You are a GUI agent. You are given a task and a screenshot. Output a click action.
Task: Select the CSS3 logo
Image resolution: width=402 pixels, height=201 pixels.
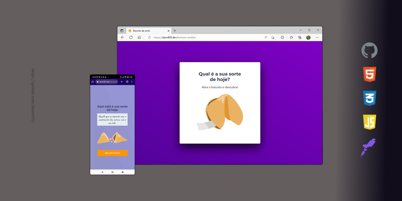click(x=369, y=98)
